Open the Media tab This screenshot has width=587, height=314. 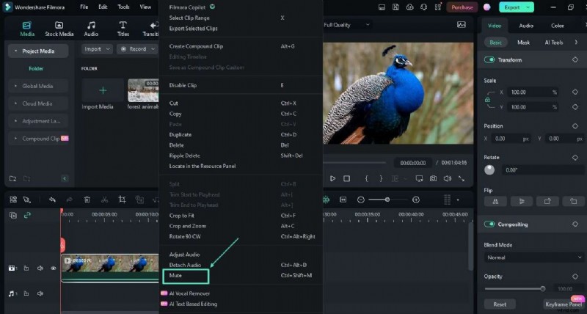[x=27, y=29]
